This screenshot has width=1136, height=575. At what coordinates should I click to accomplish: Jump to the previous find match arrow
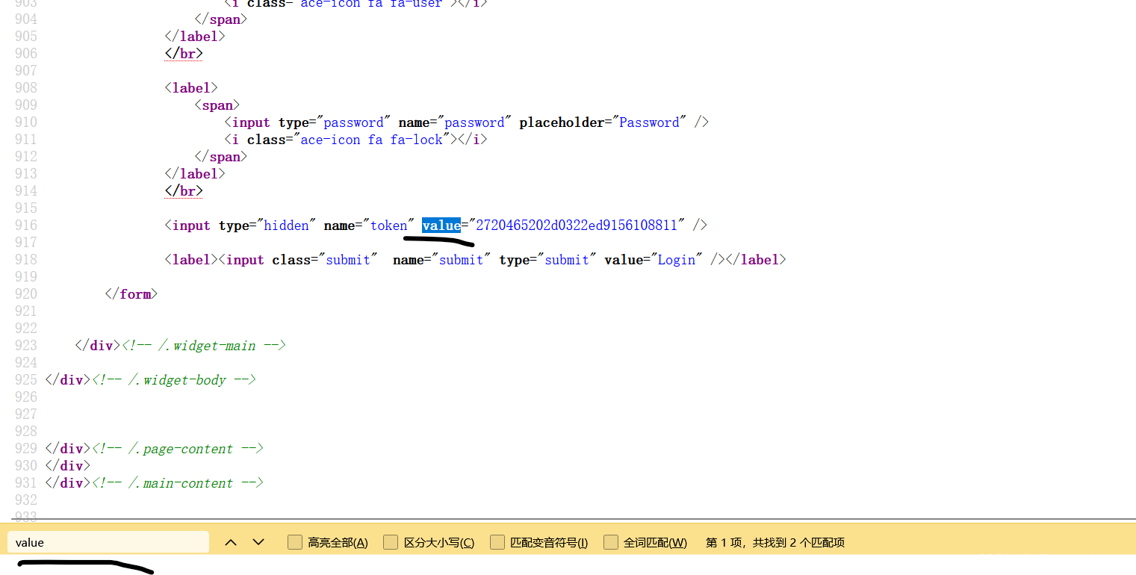(x=231, y=542)
